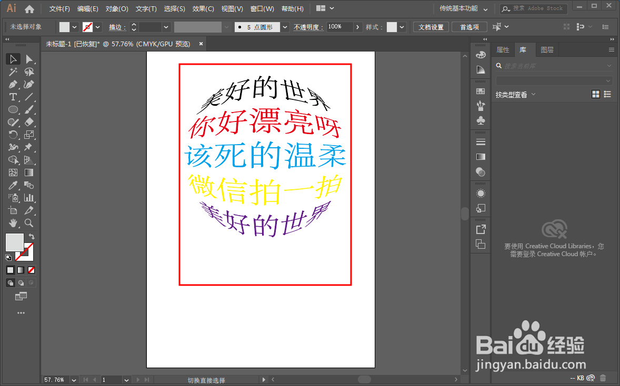Open fill color dropdown in control bar
This screenshot has height=386, width=620.
pyautogui.click(x=74, y=27)
